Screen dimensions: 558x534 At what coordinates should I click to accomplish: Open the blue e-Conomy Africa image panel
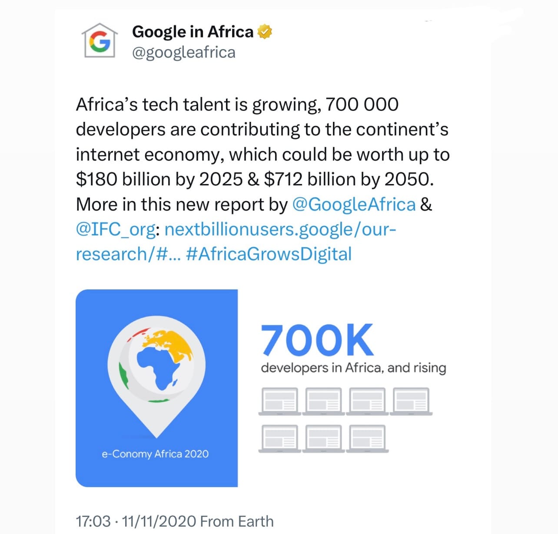(156, 388)
